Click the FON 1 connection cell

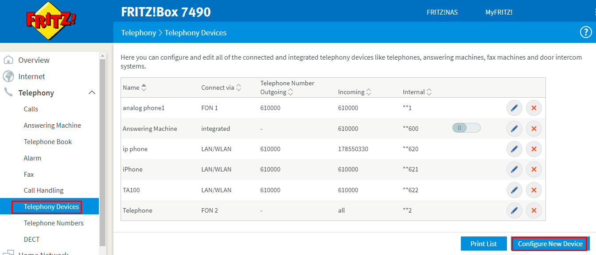210,108
